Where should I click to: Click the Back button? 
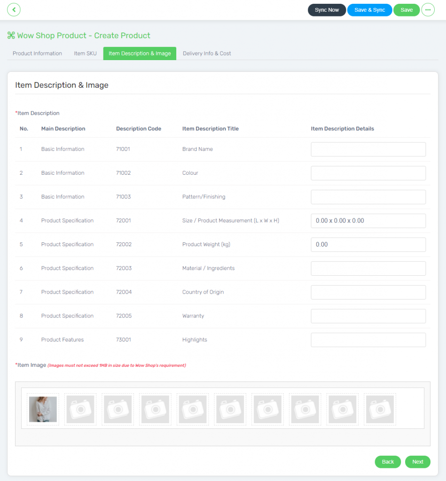coord(388,462)
